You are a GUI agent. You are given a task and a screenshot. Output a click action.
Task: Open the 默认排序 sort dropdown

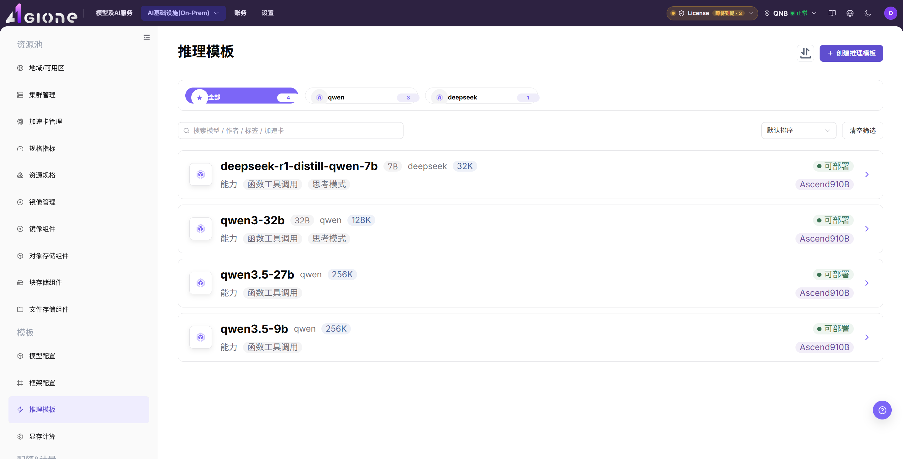click(799, 131)
